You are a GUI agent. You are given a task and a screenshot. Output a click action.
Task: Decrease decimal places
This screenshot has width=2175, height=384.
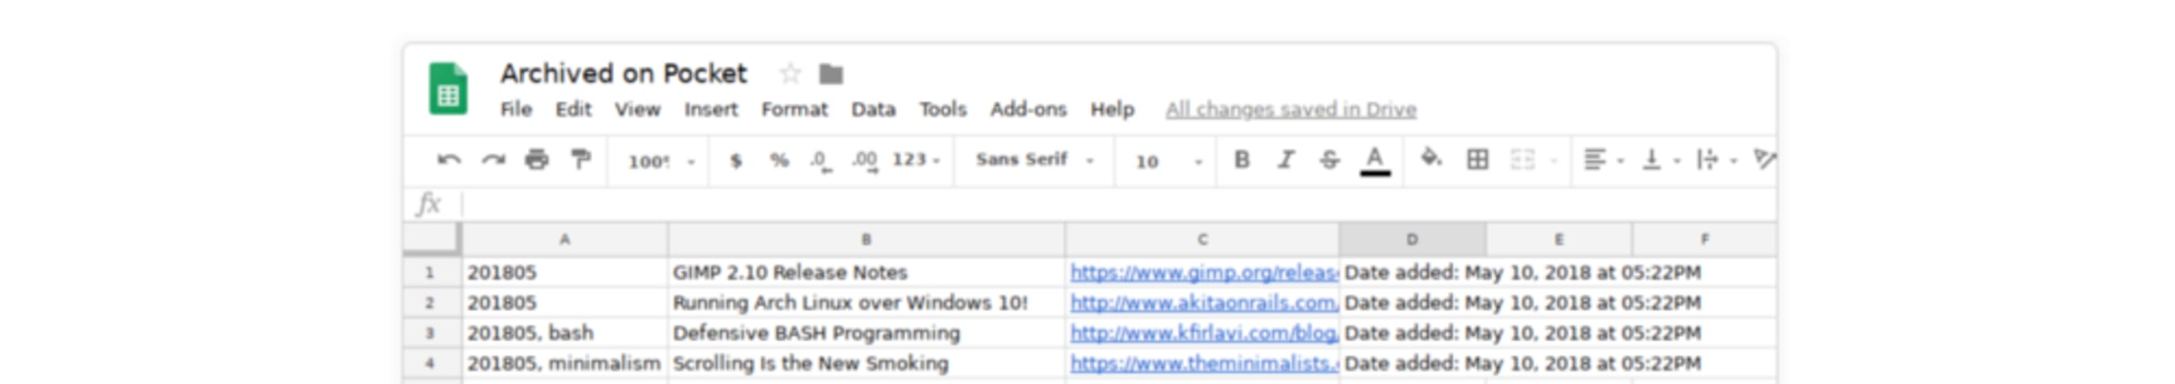click(x=821, y=160)
